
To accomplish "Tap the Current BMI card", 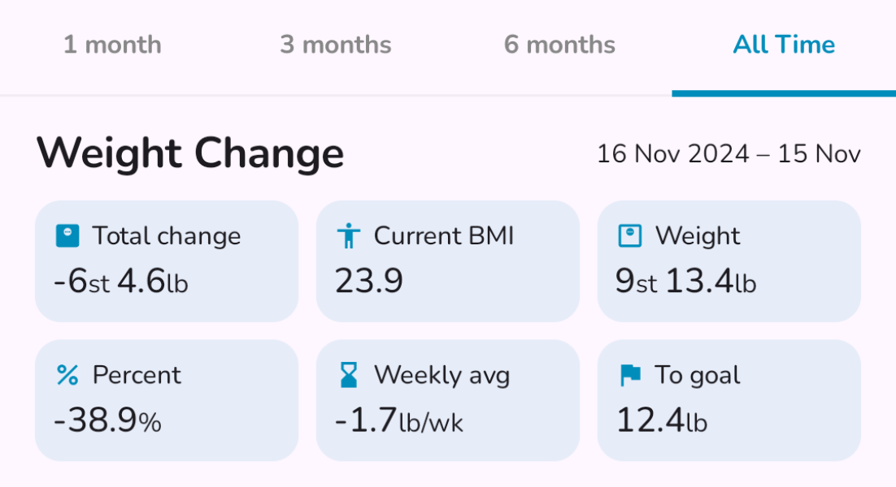I will [x=448, y=261].
